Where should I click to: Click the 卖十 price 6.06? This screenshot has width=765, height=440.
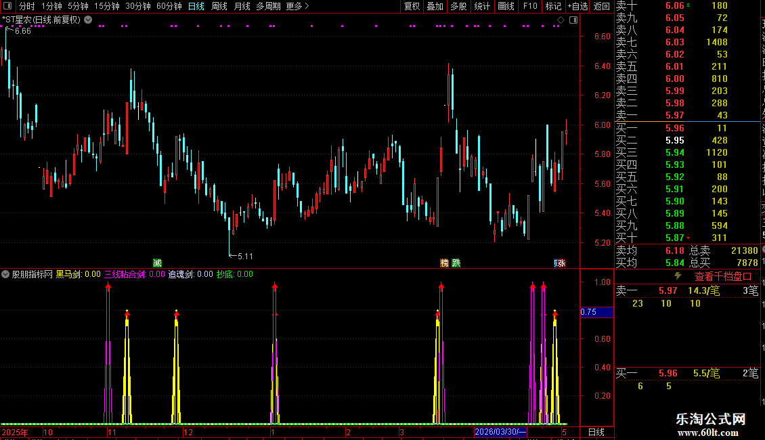[x=675, y=6]
